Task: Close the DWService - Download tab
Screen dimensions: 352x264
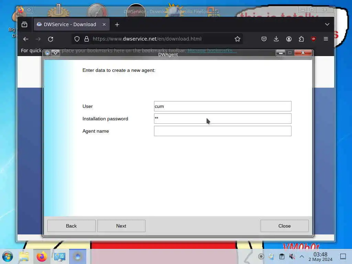Action: 104,24
